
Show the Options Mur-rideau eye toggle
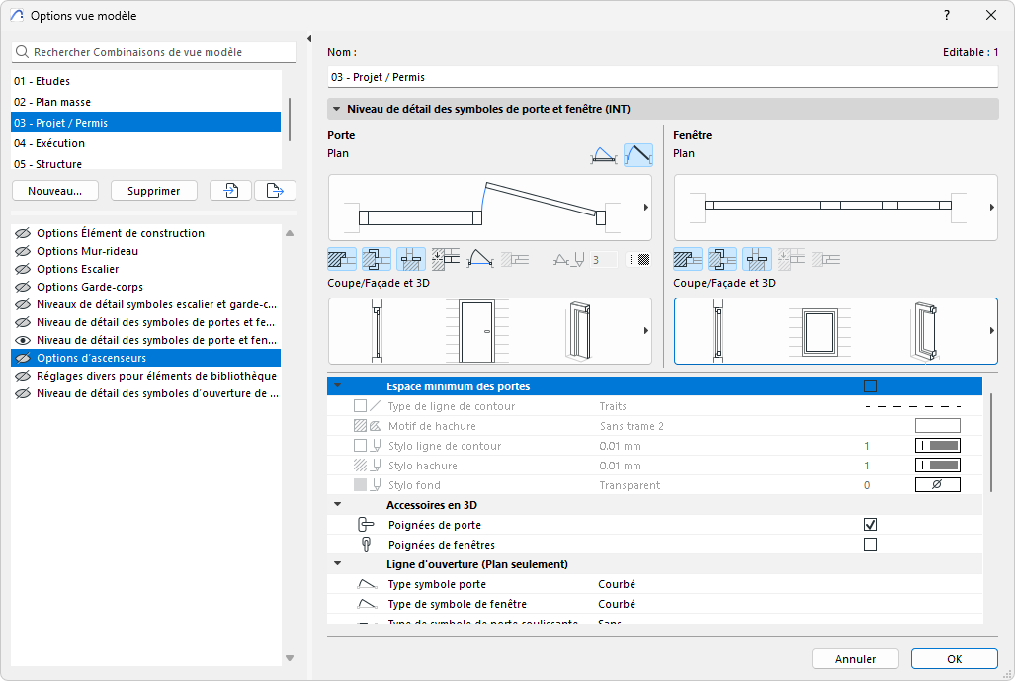click(x=23, y=252)
